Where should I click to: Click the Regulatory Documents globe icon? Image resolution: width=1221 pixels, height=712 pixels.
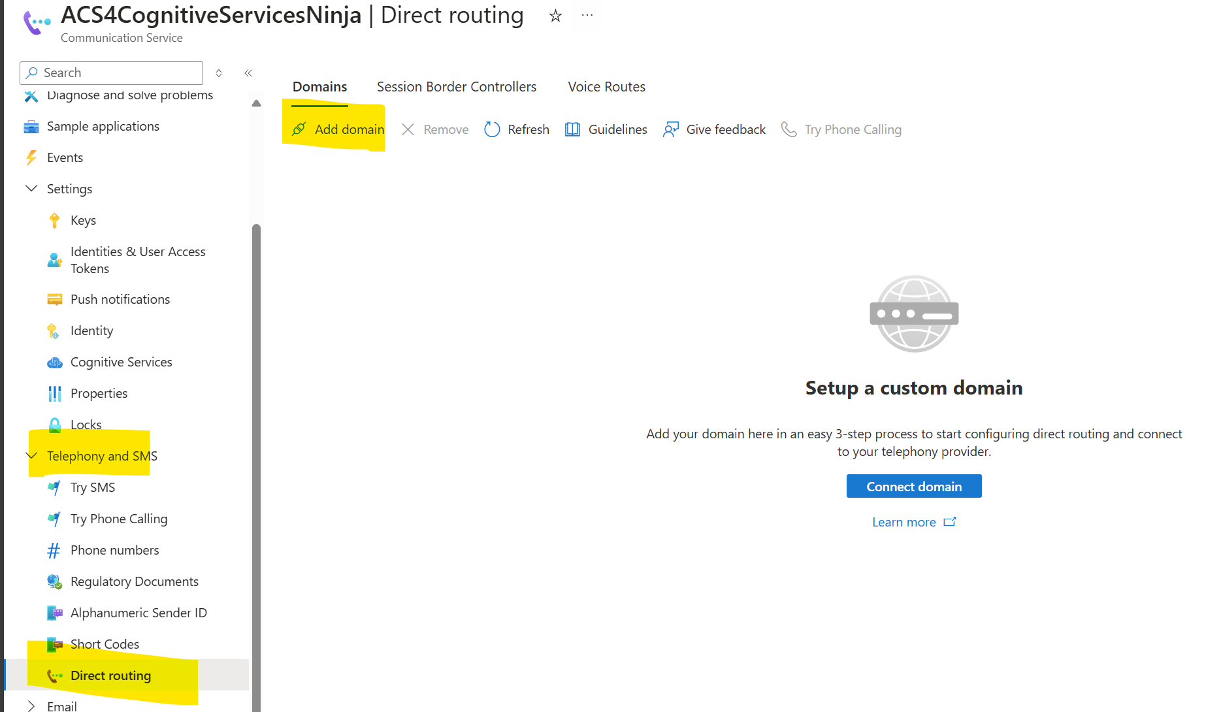coord(55,582)
